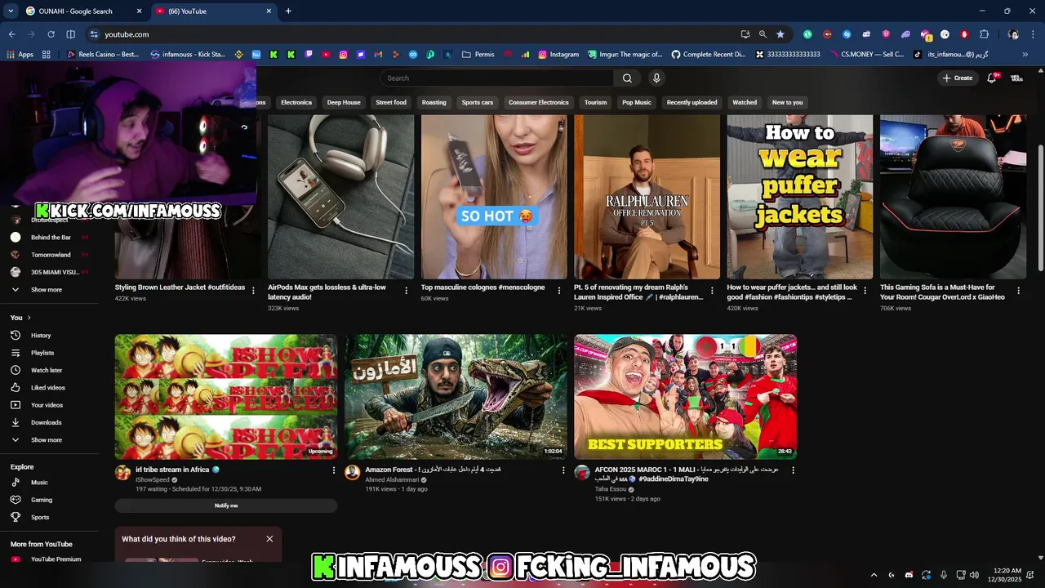
Task: Open Your videos in the sidebar
Action: tap(47, 405)
